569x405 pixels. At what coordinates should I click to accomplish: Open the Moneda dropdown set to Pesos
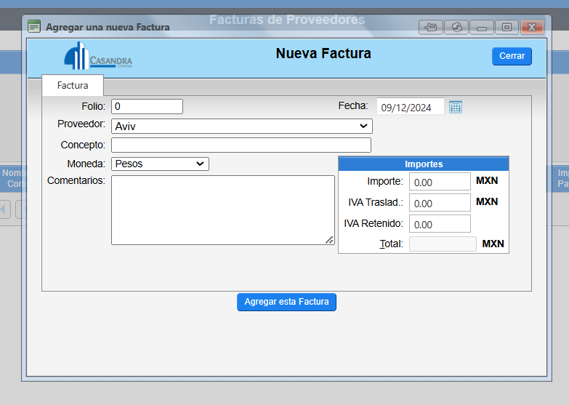tap(160, 164)
